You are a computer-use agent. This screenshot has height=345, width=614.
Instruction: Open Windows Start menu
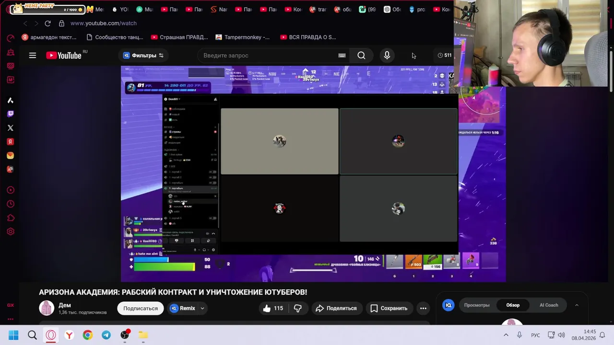click(x=13, y=335)
